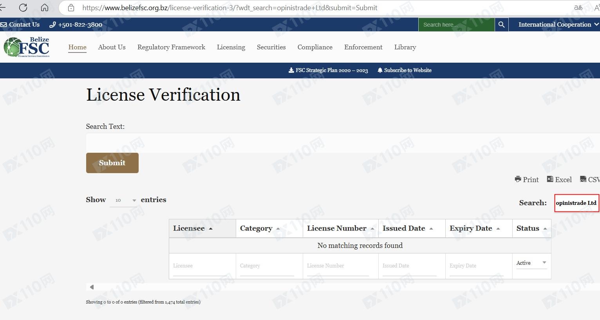
Task: Click the Belize FSC logo
Action: (x=27, y=47)
